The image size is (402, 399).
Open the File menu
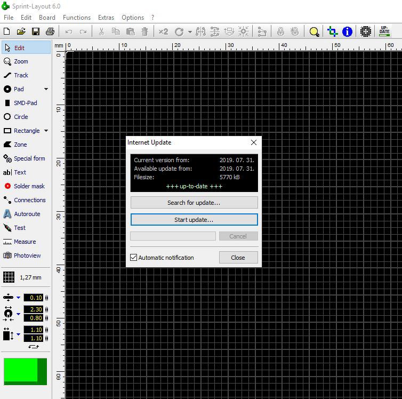(x=9, y=18)
